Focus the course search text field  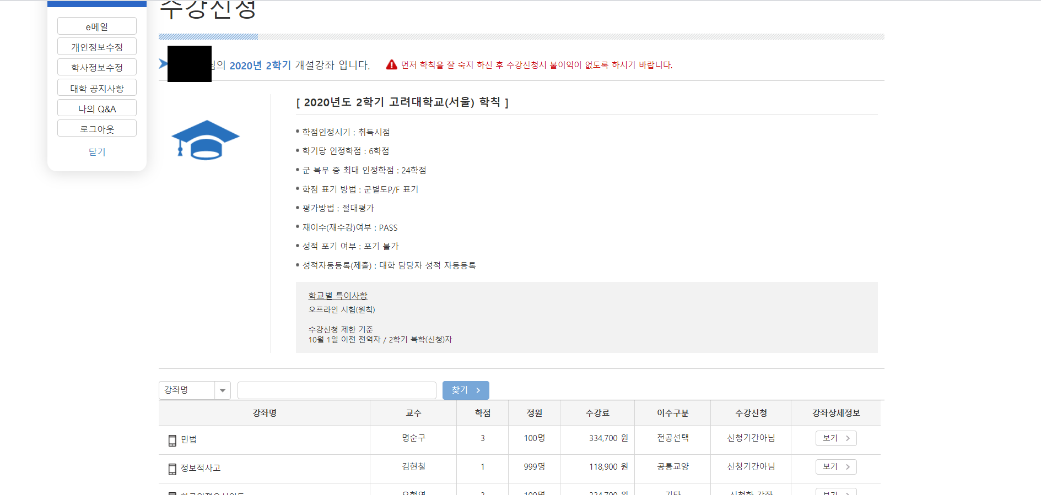pos(337,390)
